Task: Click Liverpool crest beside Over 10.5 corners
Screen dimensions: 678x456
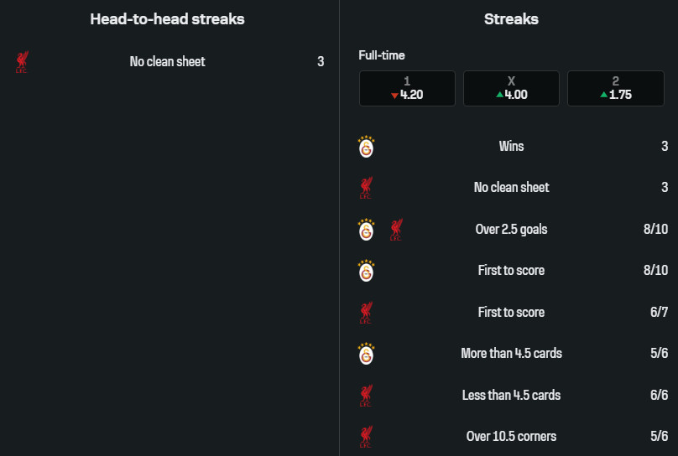Action: (x=366, y=437)
